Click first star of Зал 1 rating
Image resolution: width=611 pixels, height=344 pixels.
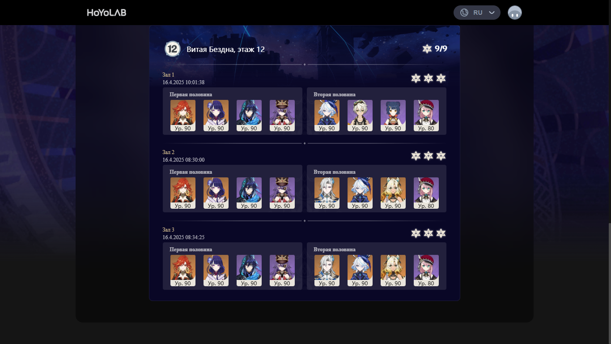[416, 78]
